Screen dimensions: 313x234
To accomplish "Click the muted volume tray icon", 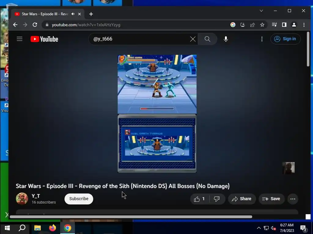I will coord(274,228).
